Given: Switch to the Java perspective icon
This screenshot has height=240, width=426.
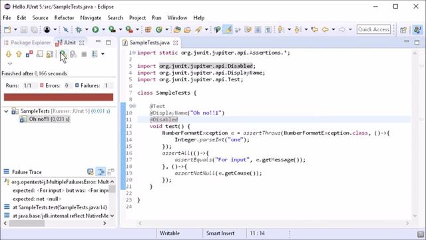Looking at the screenshot, I should (x=417, y=29).
